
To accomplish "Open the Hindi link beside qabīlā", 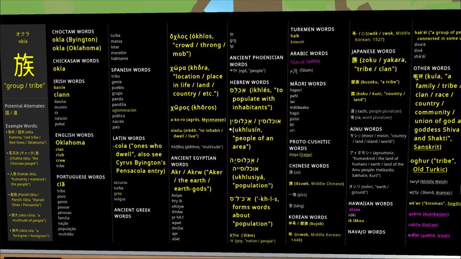I will tap(443, 236).
